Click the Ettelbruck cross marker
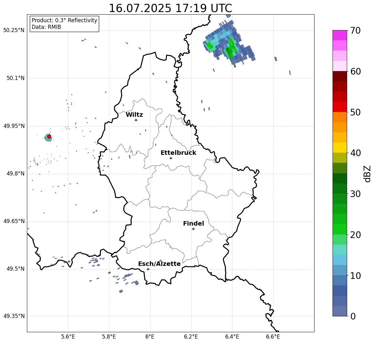 [x=171, y=158]
